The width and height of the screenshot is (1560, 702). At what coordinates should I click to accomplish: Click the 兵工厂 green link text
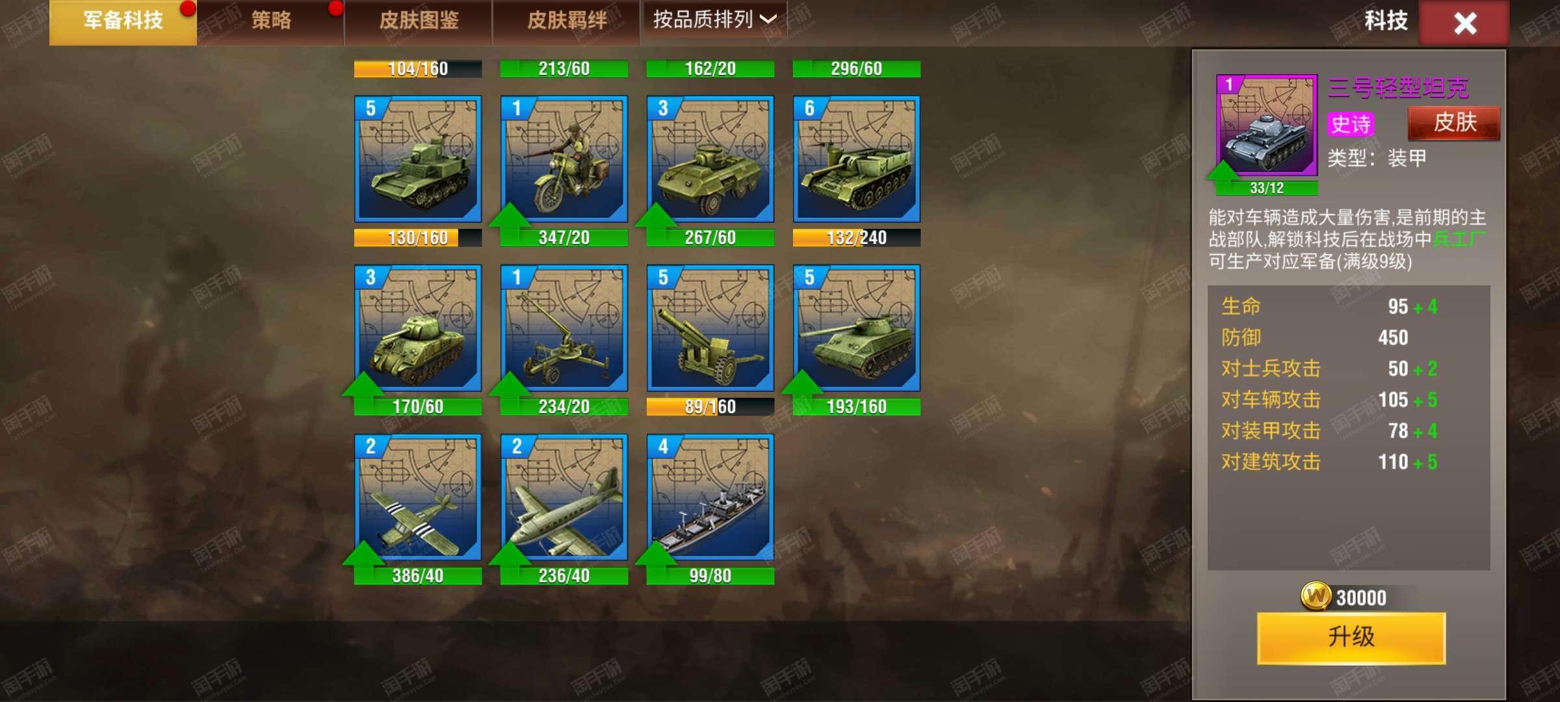[1459, 239]
